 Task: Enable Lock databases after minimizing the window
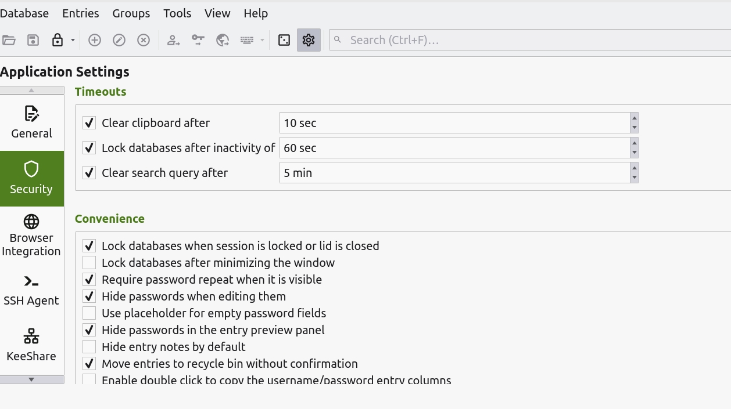pyautogui.click(x=89, y=262)
